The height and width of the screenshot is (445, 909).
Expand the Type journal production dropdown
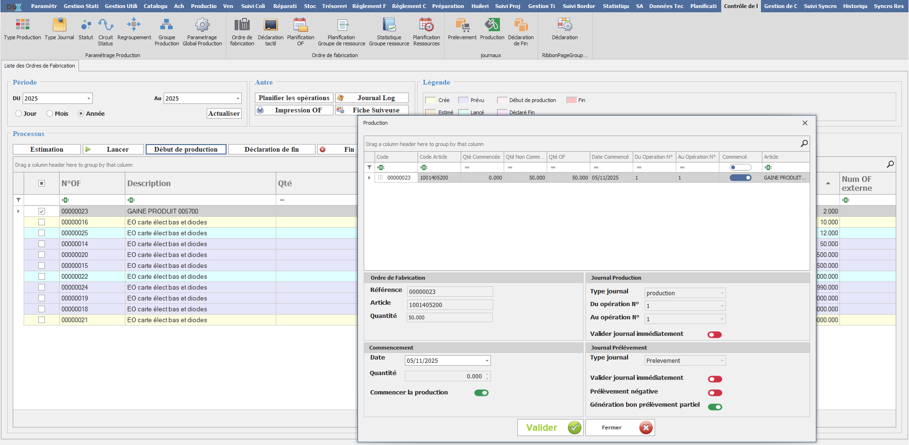[x=722, y=293]
